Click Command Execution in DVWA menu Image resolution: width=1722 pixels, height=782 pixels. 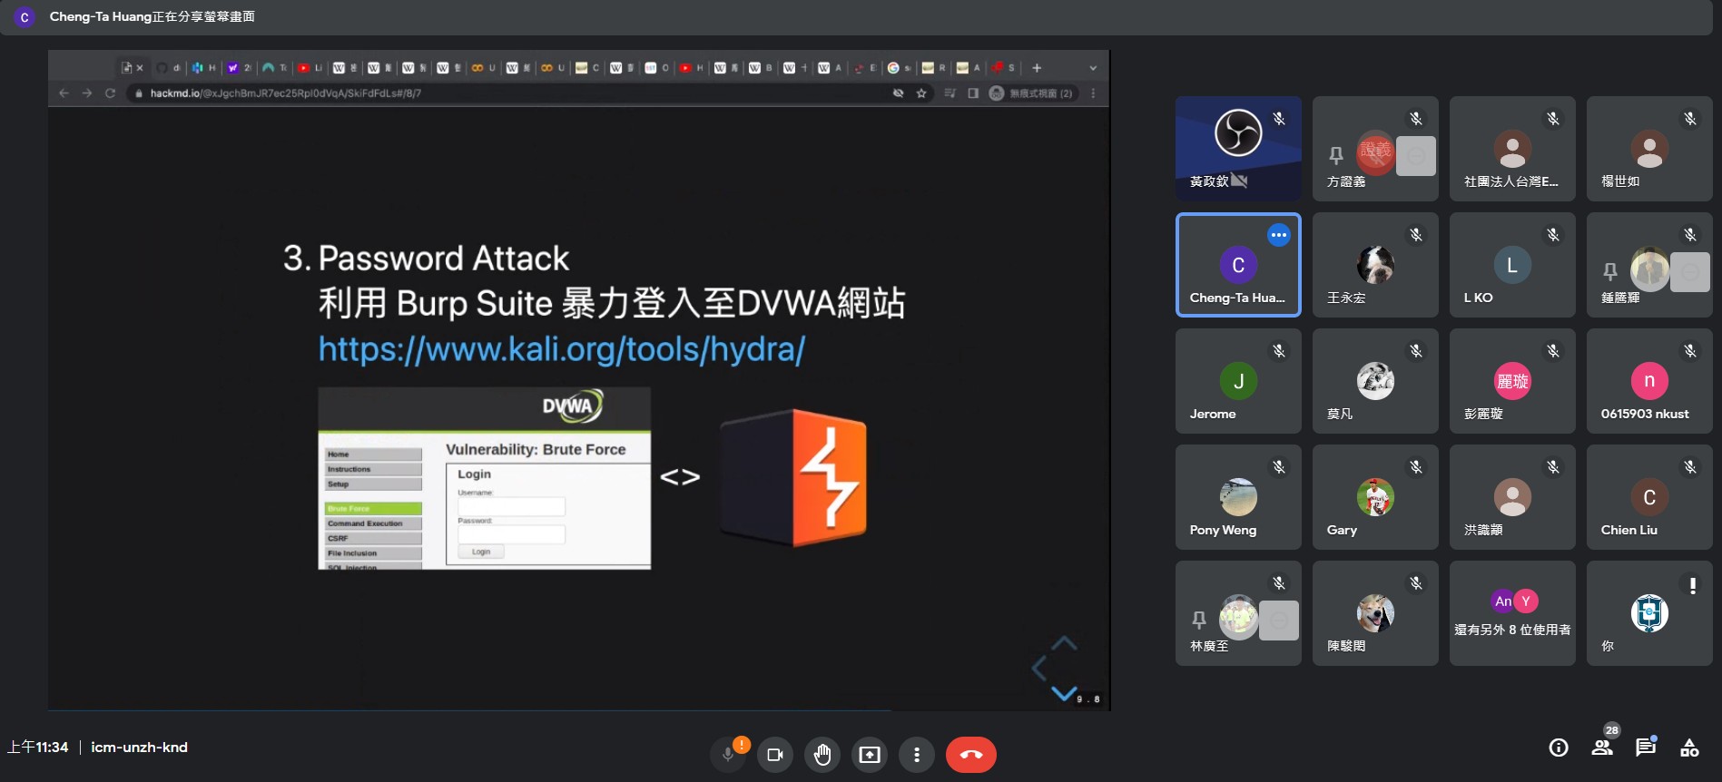373,523
